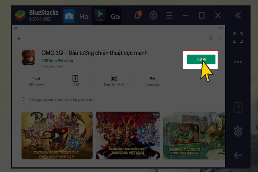
Task: Open BlueStacks notifications bell
Action: click(x=138, y=15)
